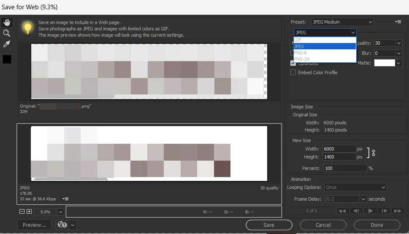
Task: Open the Blur slider dropdown arrow
Action: pyautogui.click(x=399, y=53)
